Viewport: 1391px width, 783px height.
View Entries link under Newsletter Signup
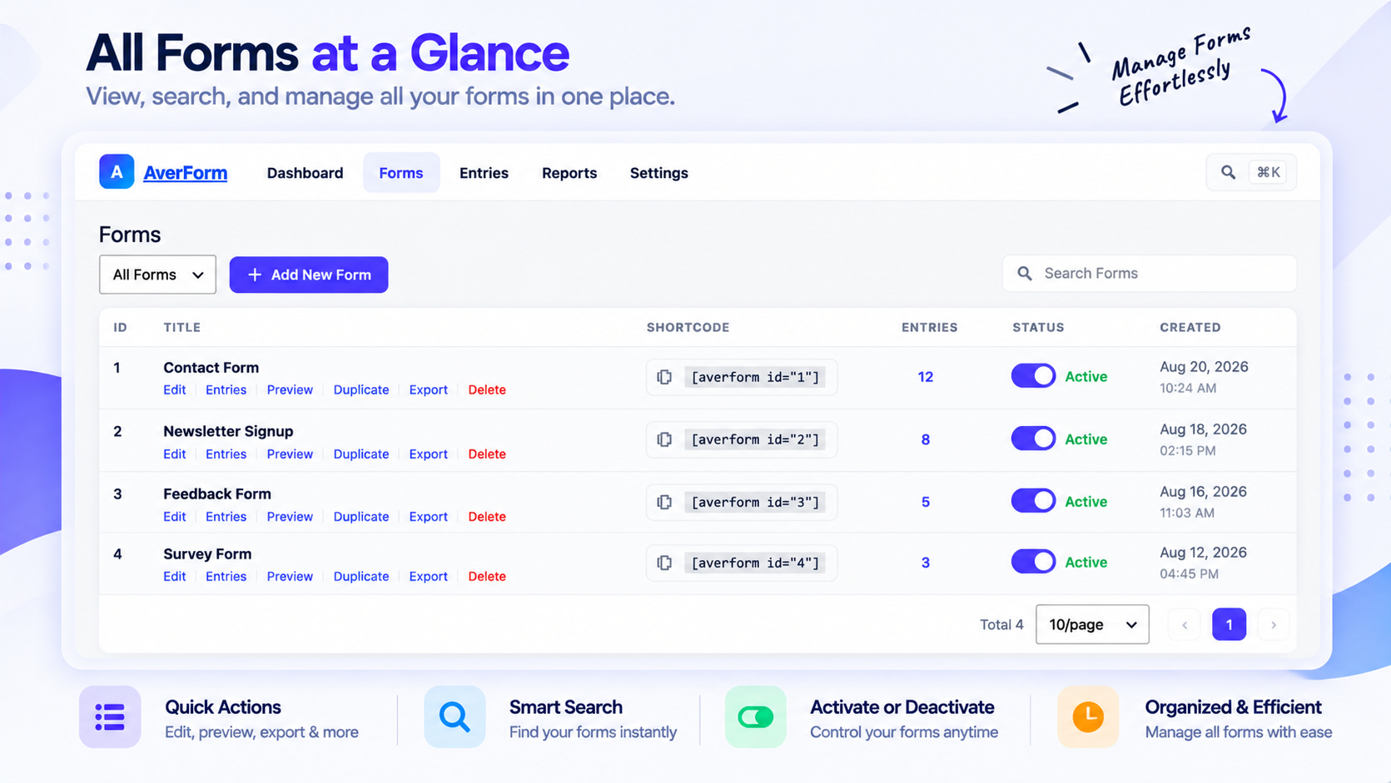(x=226, y=453)
